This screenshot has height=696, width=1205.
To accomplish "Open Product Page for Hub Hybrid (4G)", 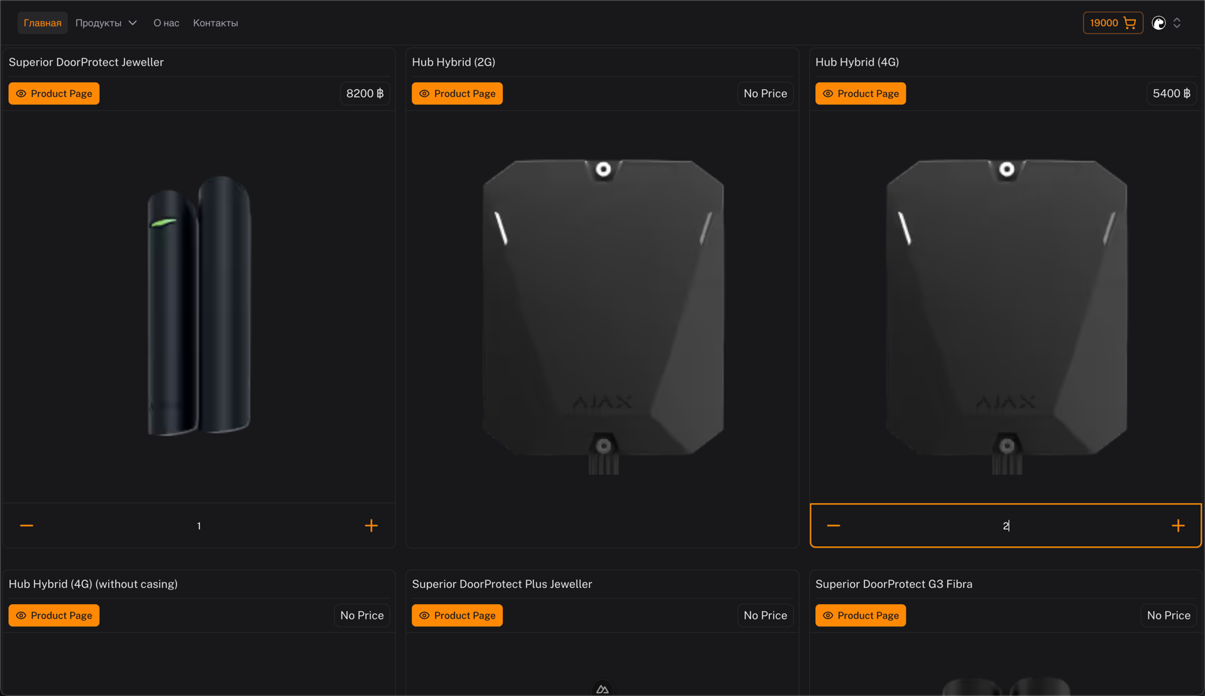I will [x=861, y=93].
